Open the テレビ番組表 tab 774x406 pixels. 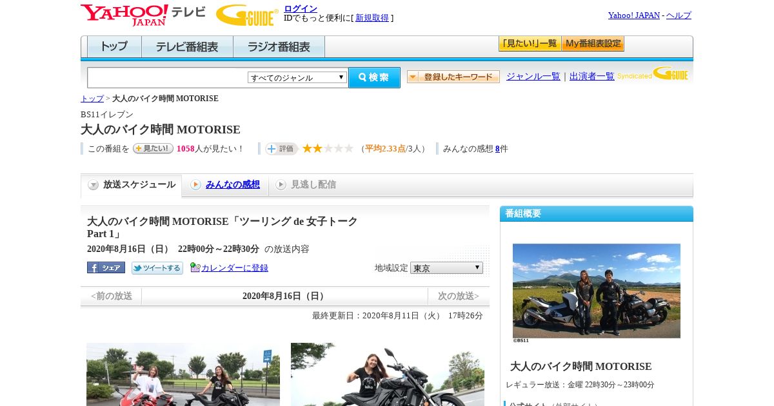click(187, 47)
